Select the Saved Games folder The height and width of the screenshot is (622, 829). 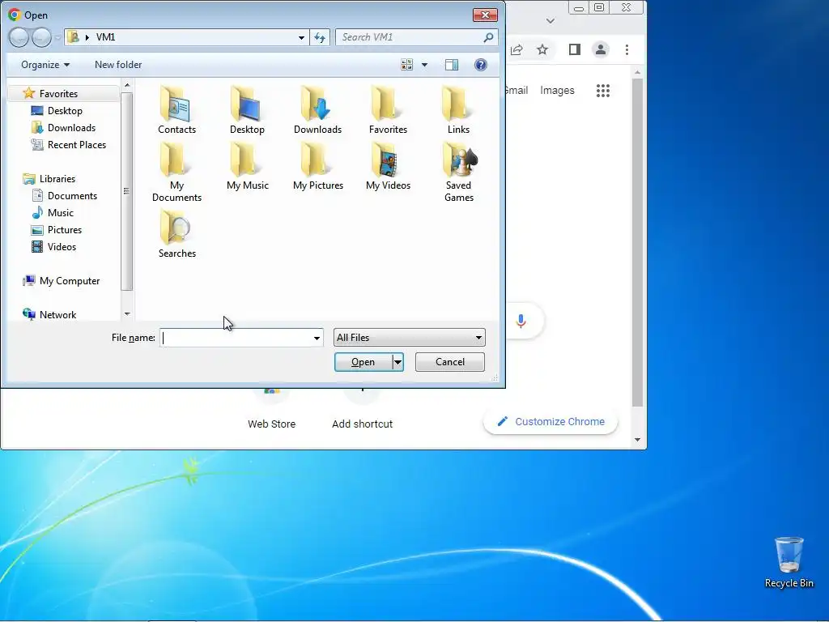click(x=458, y=173)
